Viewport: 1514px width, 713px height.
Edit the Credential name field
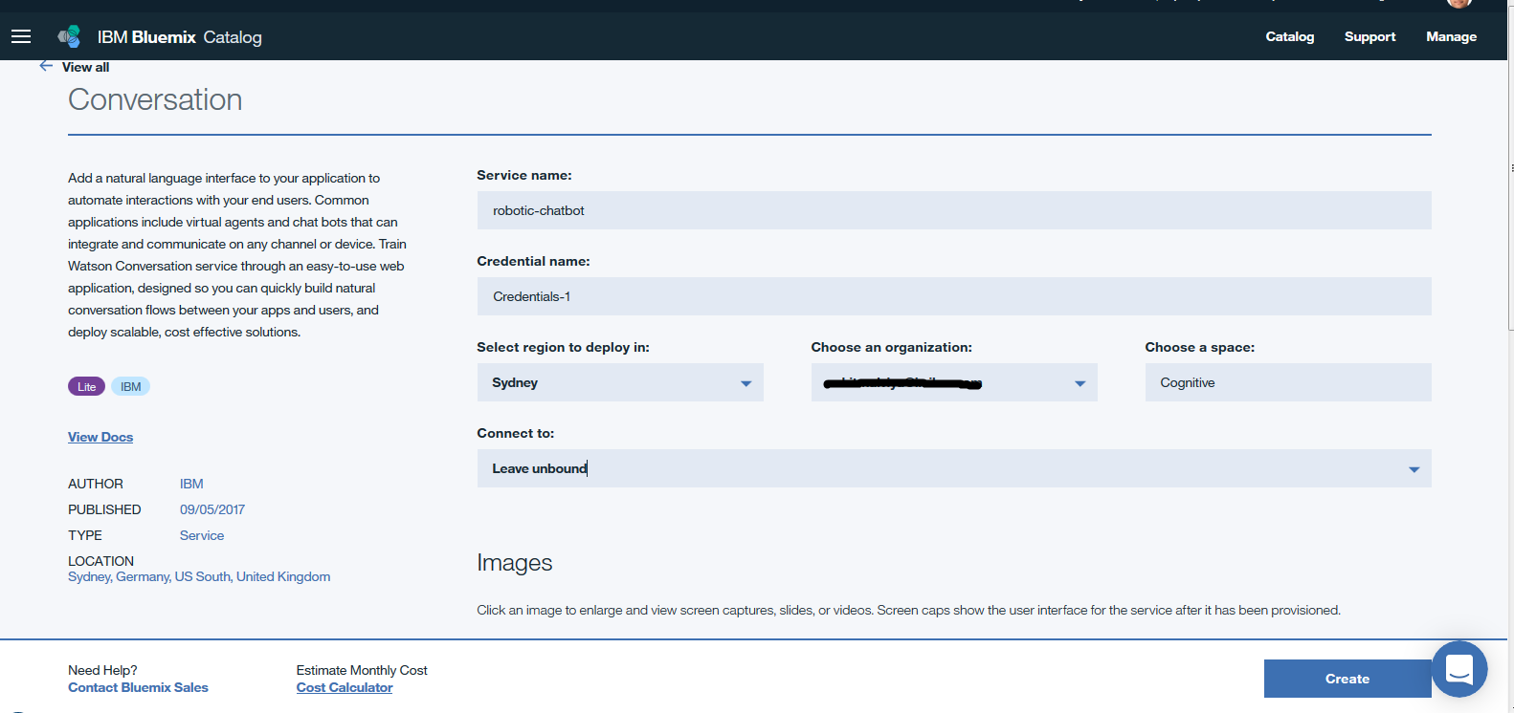coord(954,296)
